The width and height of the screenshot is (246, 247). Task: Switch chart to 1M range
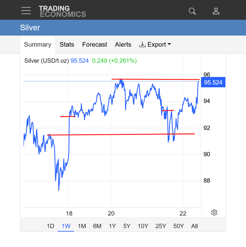[82, 226]
